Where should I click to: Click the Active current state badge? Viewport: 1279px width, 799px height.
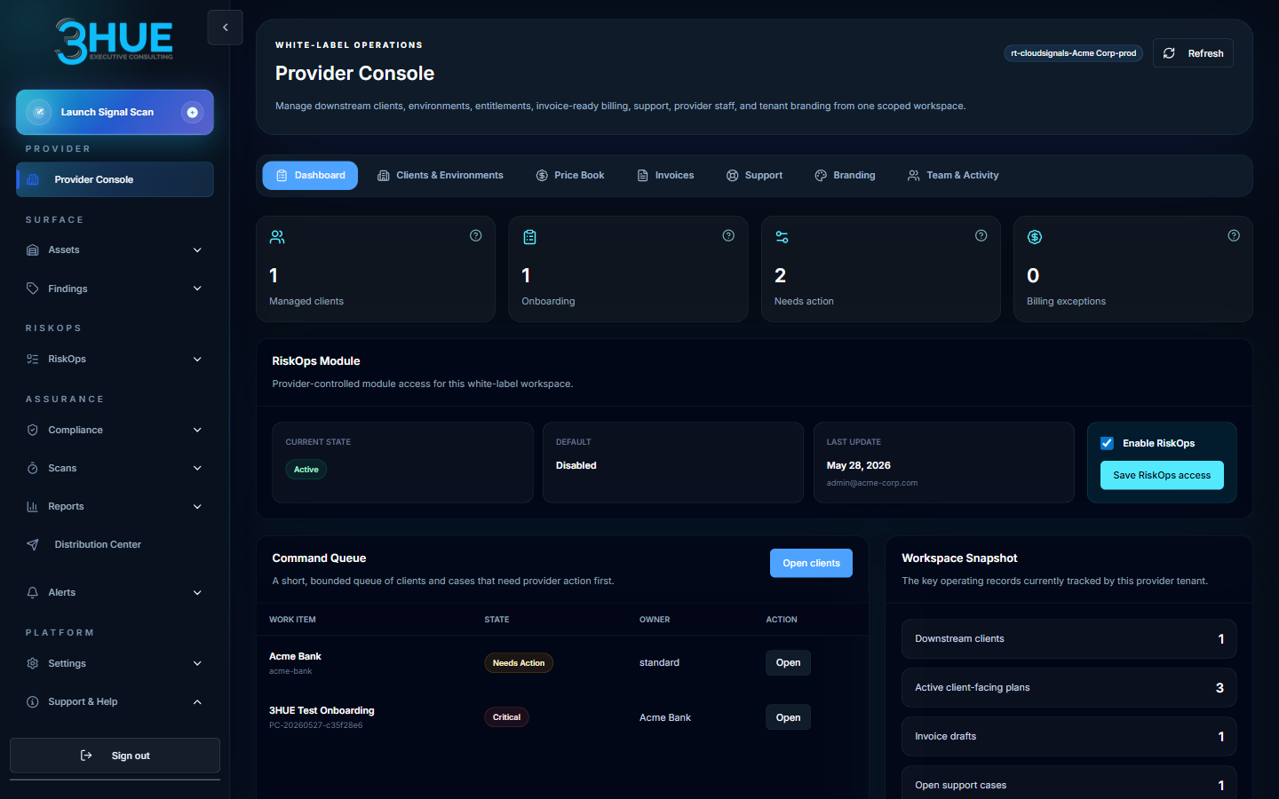[x=306, y=470]
